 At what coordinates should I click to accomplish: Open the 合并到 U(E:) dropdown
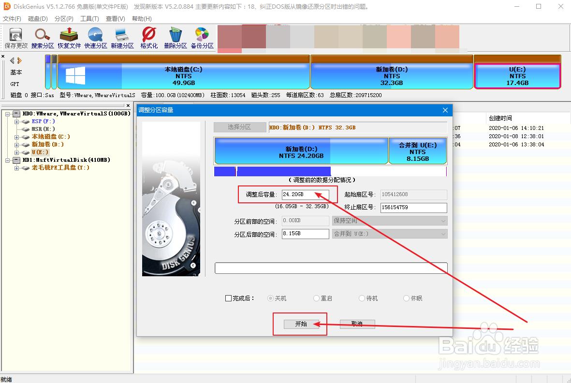pyautogui.click(x=390, y=234)
